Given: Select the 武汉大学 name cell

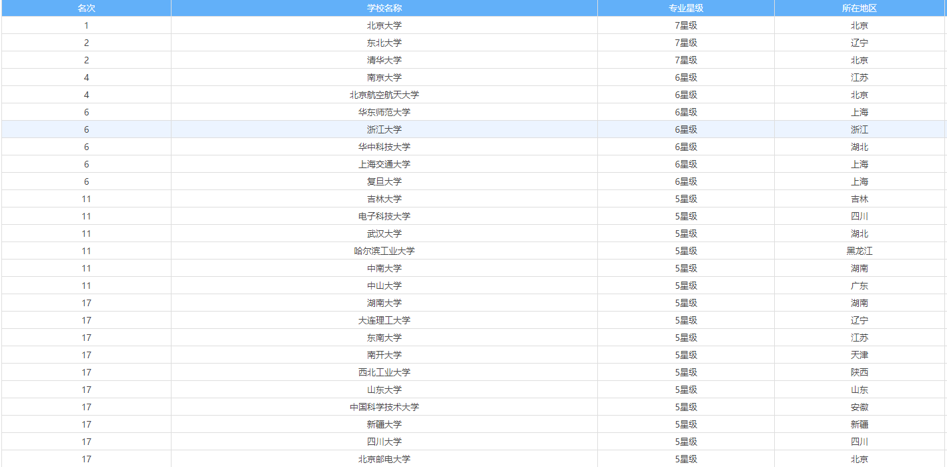Looking at the screenshot, I should coord(384,233).
